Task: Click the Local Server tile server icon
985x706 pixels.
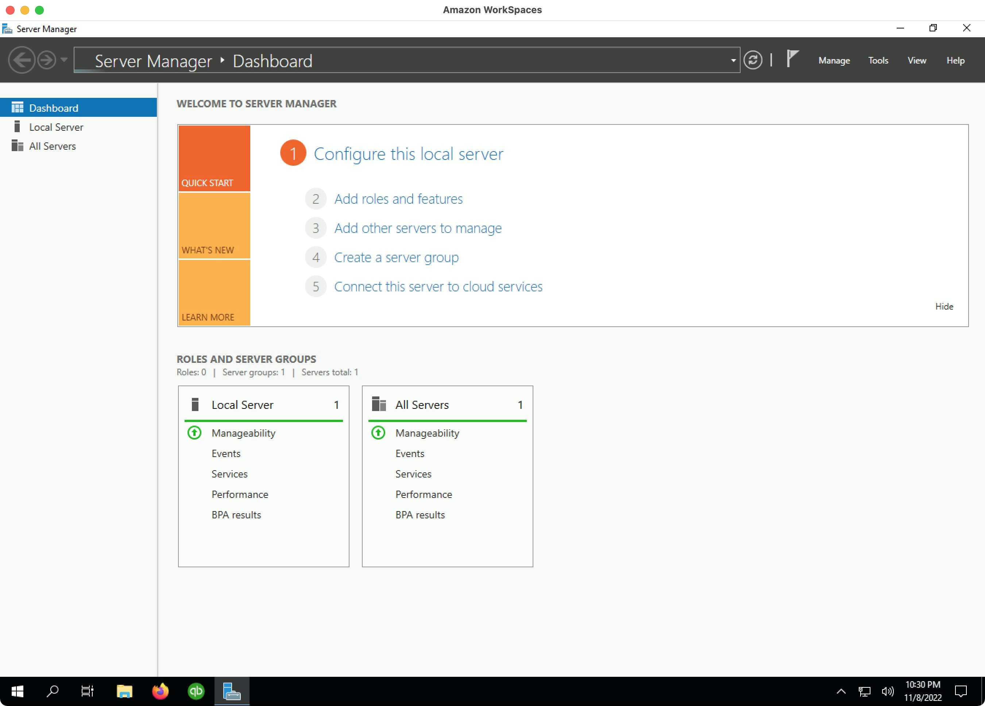Action: coord(195,404)
